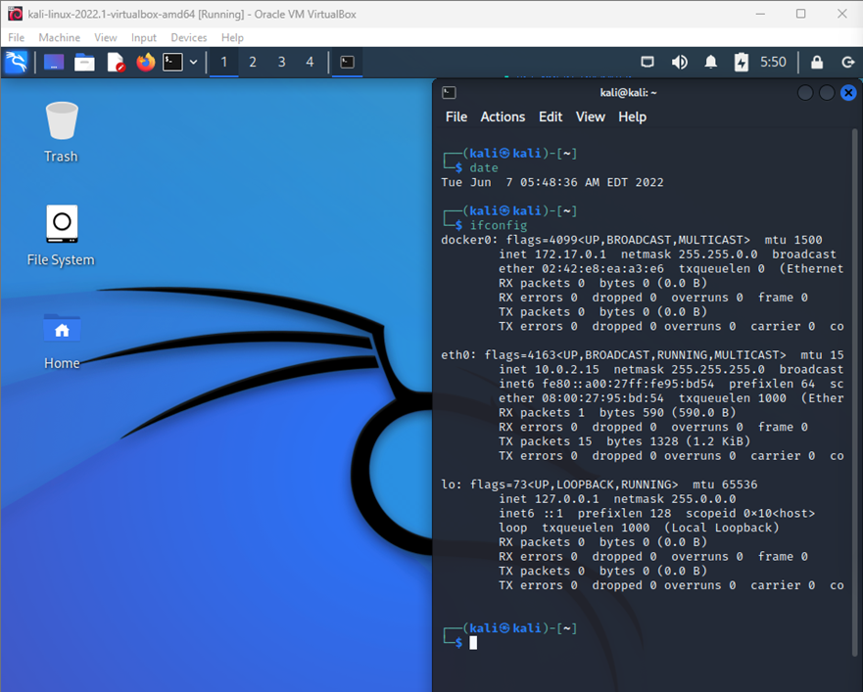Open the terminal Edit menu
The image size is (863, 692).
pyautogui.click(x=551, y=116)
